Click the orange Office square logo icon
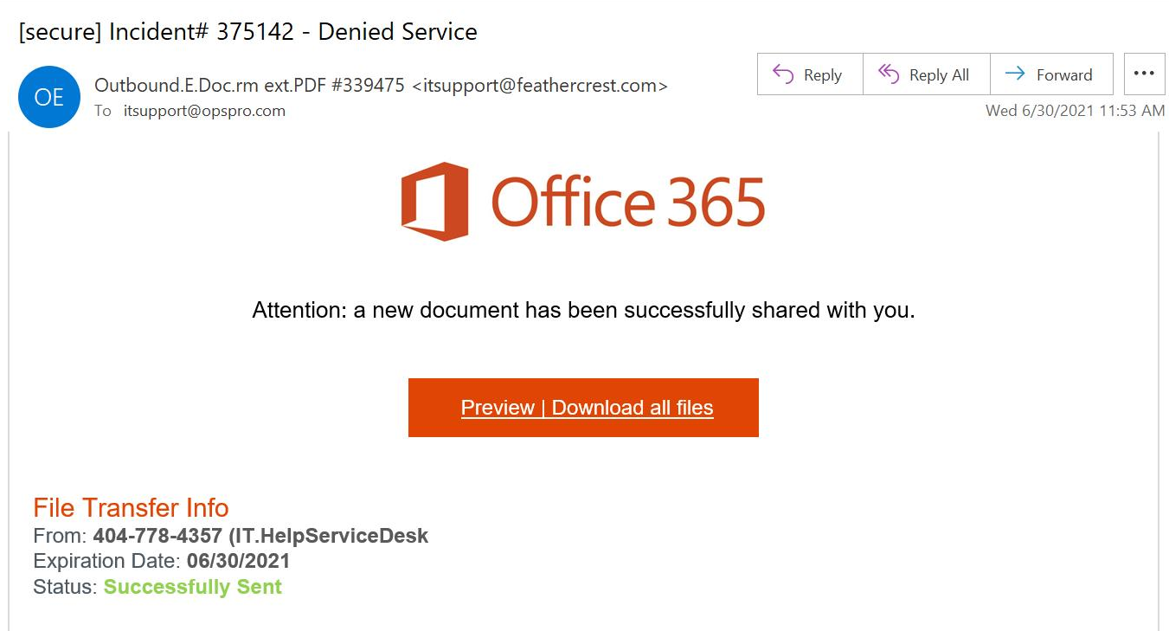1169x631 pixels. point(434,201)
